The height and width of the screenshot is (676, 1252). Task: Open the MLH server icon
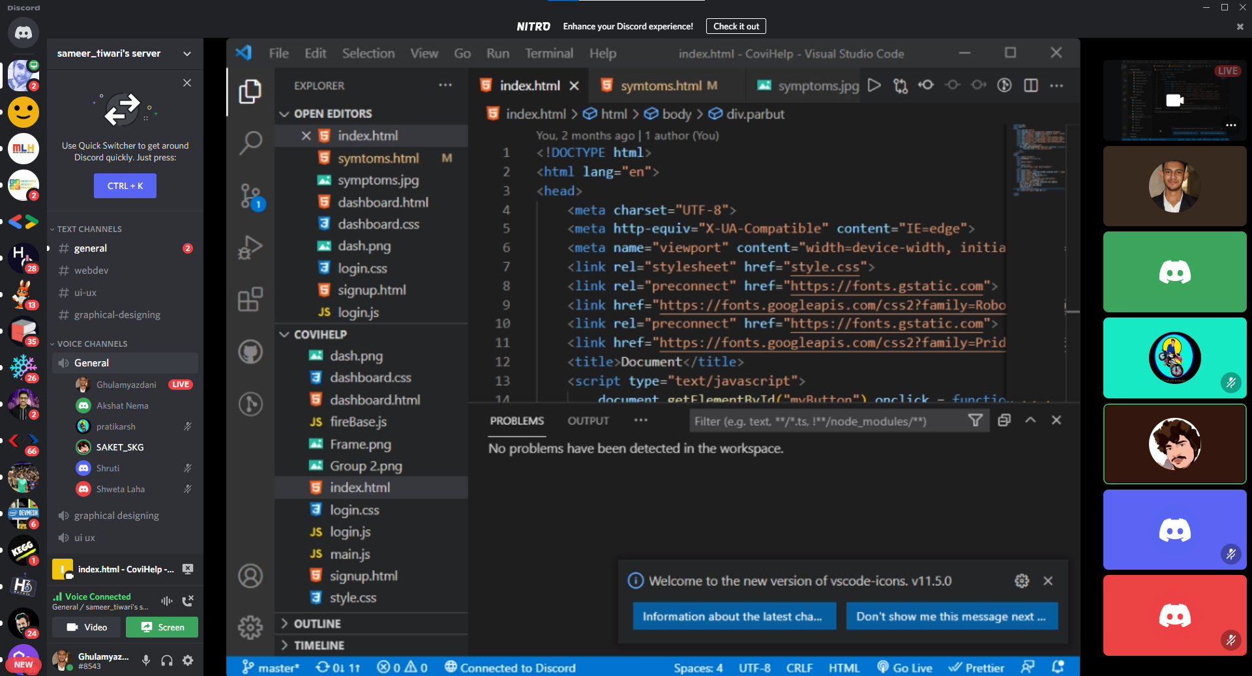point(23,149)
